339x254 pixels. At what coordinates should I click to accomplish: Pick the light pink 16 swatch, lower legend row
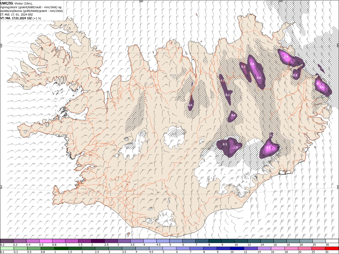(x=277, y=248)
